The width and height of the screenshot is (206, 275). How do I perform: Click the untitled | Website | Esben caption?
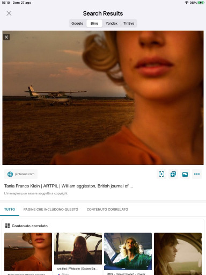[x=78, y=269]
